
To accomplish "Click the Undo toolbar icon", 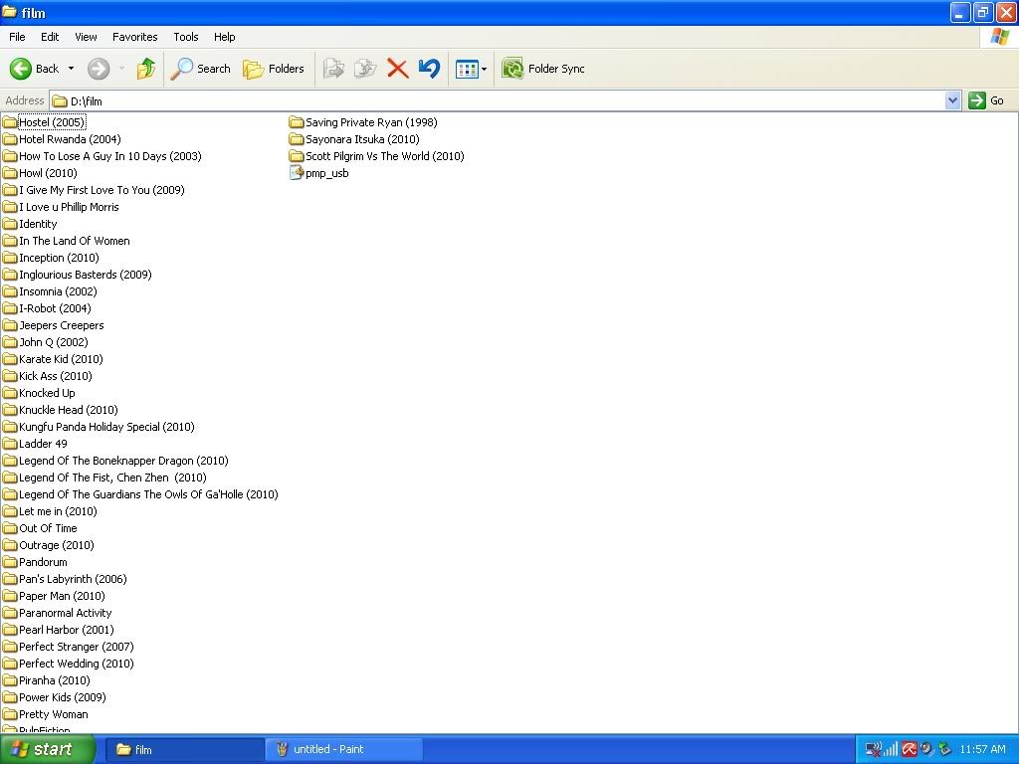I will 429,69.
